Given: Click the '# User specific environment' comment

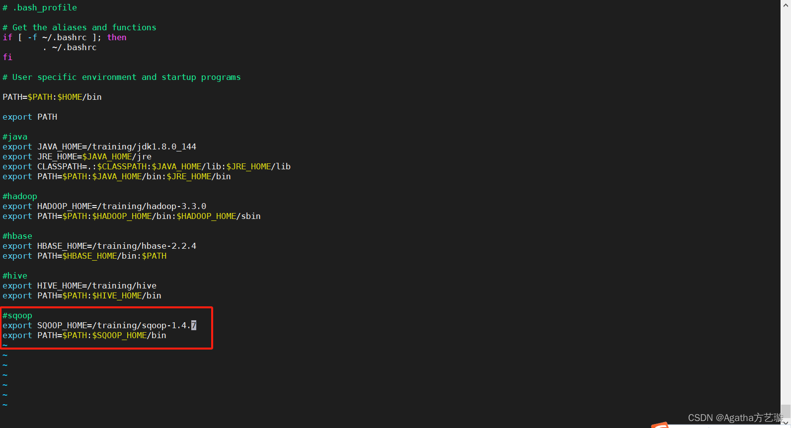Looking at the screenshot, I should pos(122,77).
